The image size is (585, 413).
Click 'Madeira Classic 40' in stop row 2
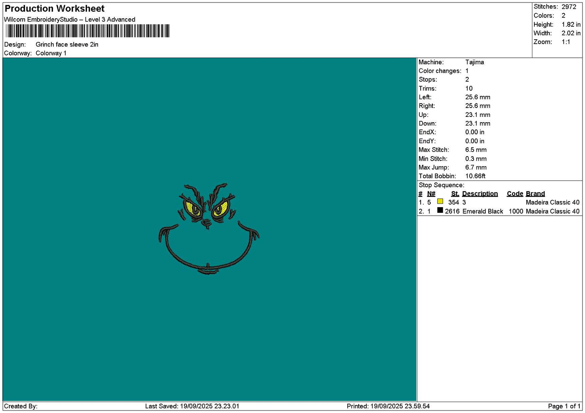pyautogui.click(x=553, y=211)
